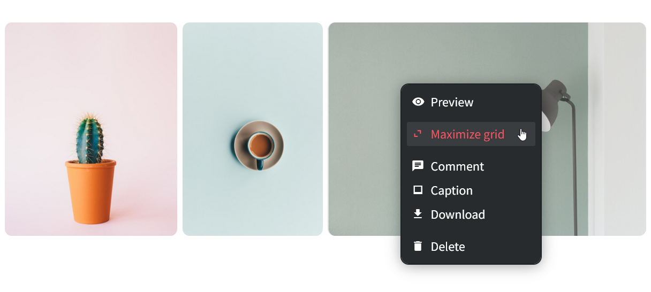Select the Caption text label

(x=452, y=190)
